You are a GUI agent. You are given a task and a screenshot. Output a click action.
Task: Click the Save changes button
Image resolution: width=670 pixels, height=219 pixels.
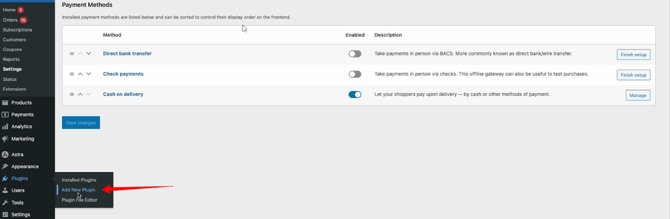(81, 122)
